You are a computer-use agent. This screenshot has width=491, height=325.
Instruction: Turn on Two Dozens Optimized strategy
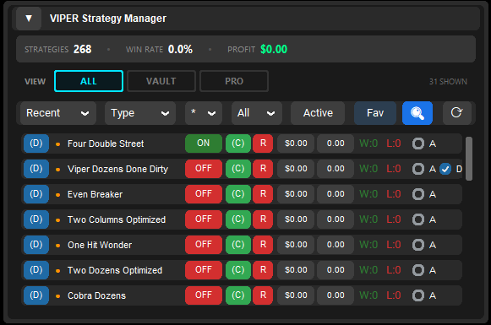[204, 270]
